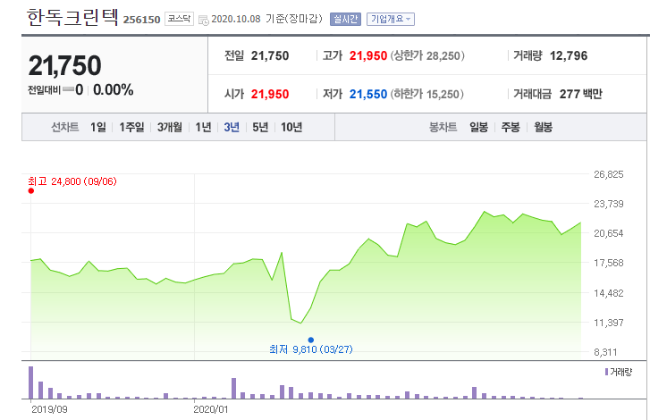The height and width of the screenshot is (420, 650).
Task: Click the calendar clock icon beside date
Action: tap(204, 20)
